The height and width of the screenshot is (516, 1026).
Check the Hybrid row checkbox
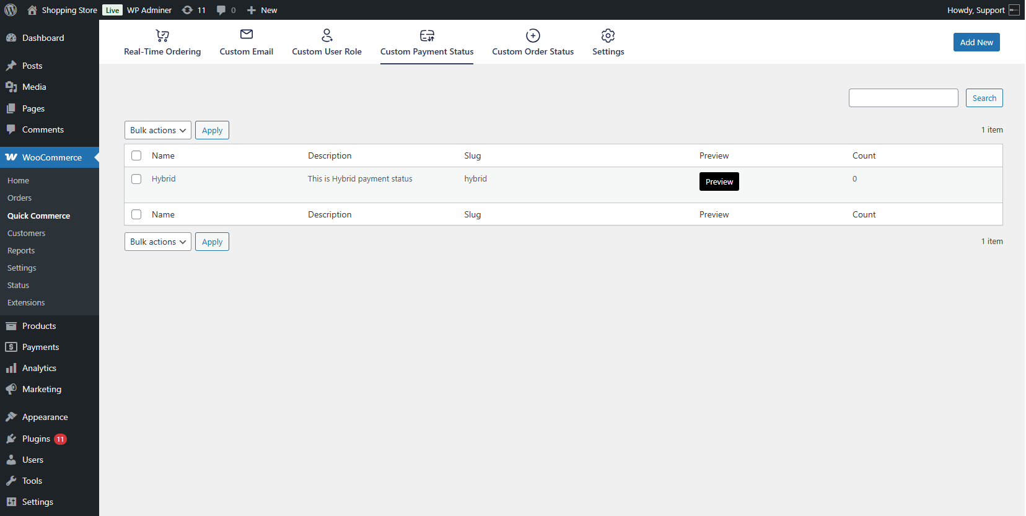tap(136, 179)
